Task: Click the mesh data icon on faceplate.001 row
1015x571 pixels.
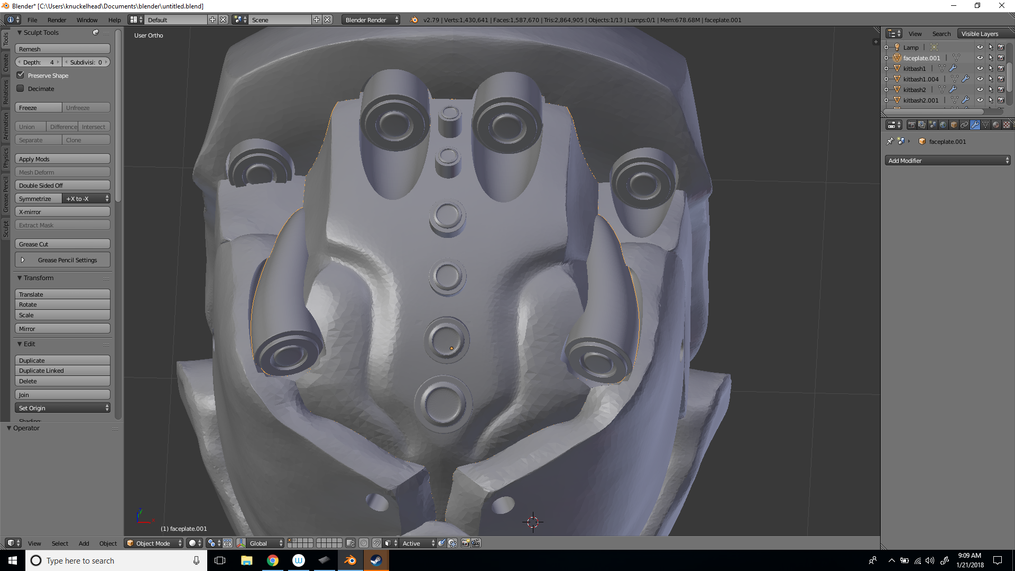Action: click(x=956, y=58)
